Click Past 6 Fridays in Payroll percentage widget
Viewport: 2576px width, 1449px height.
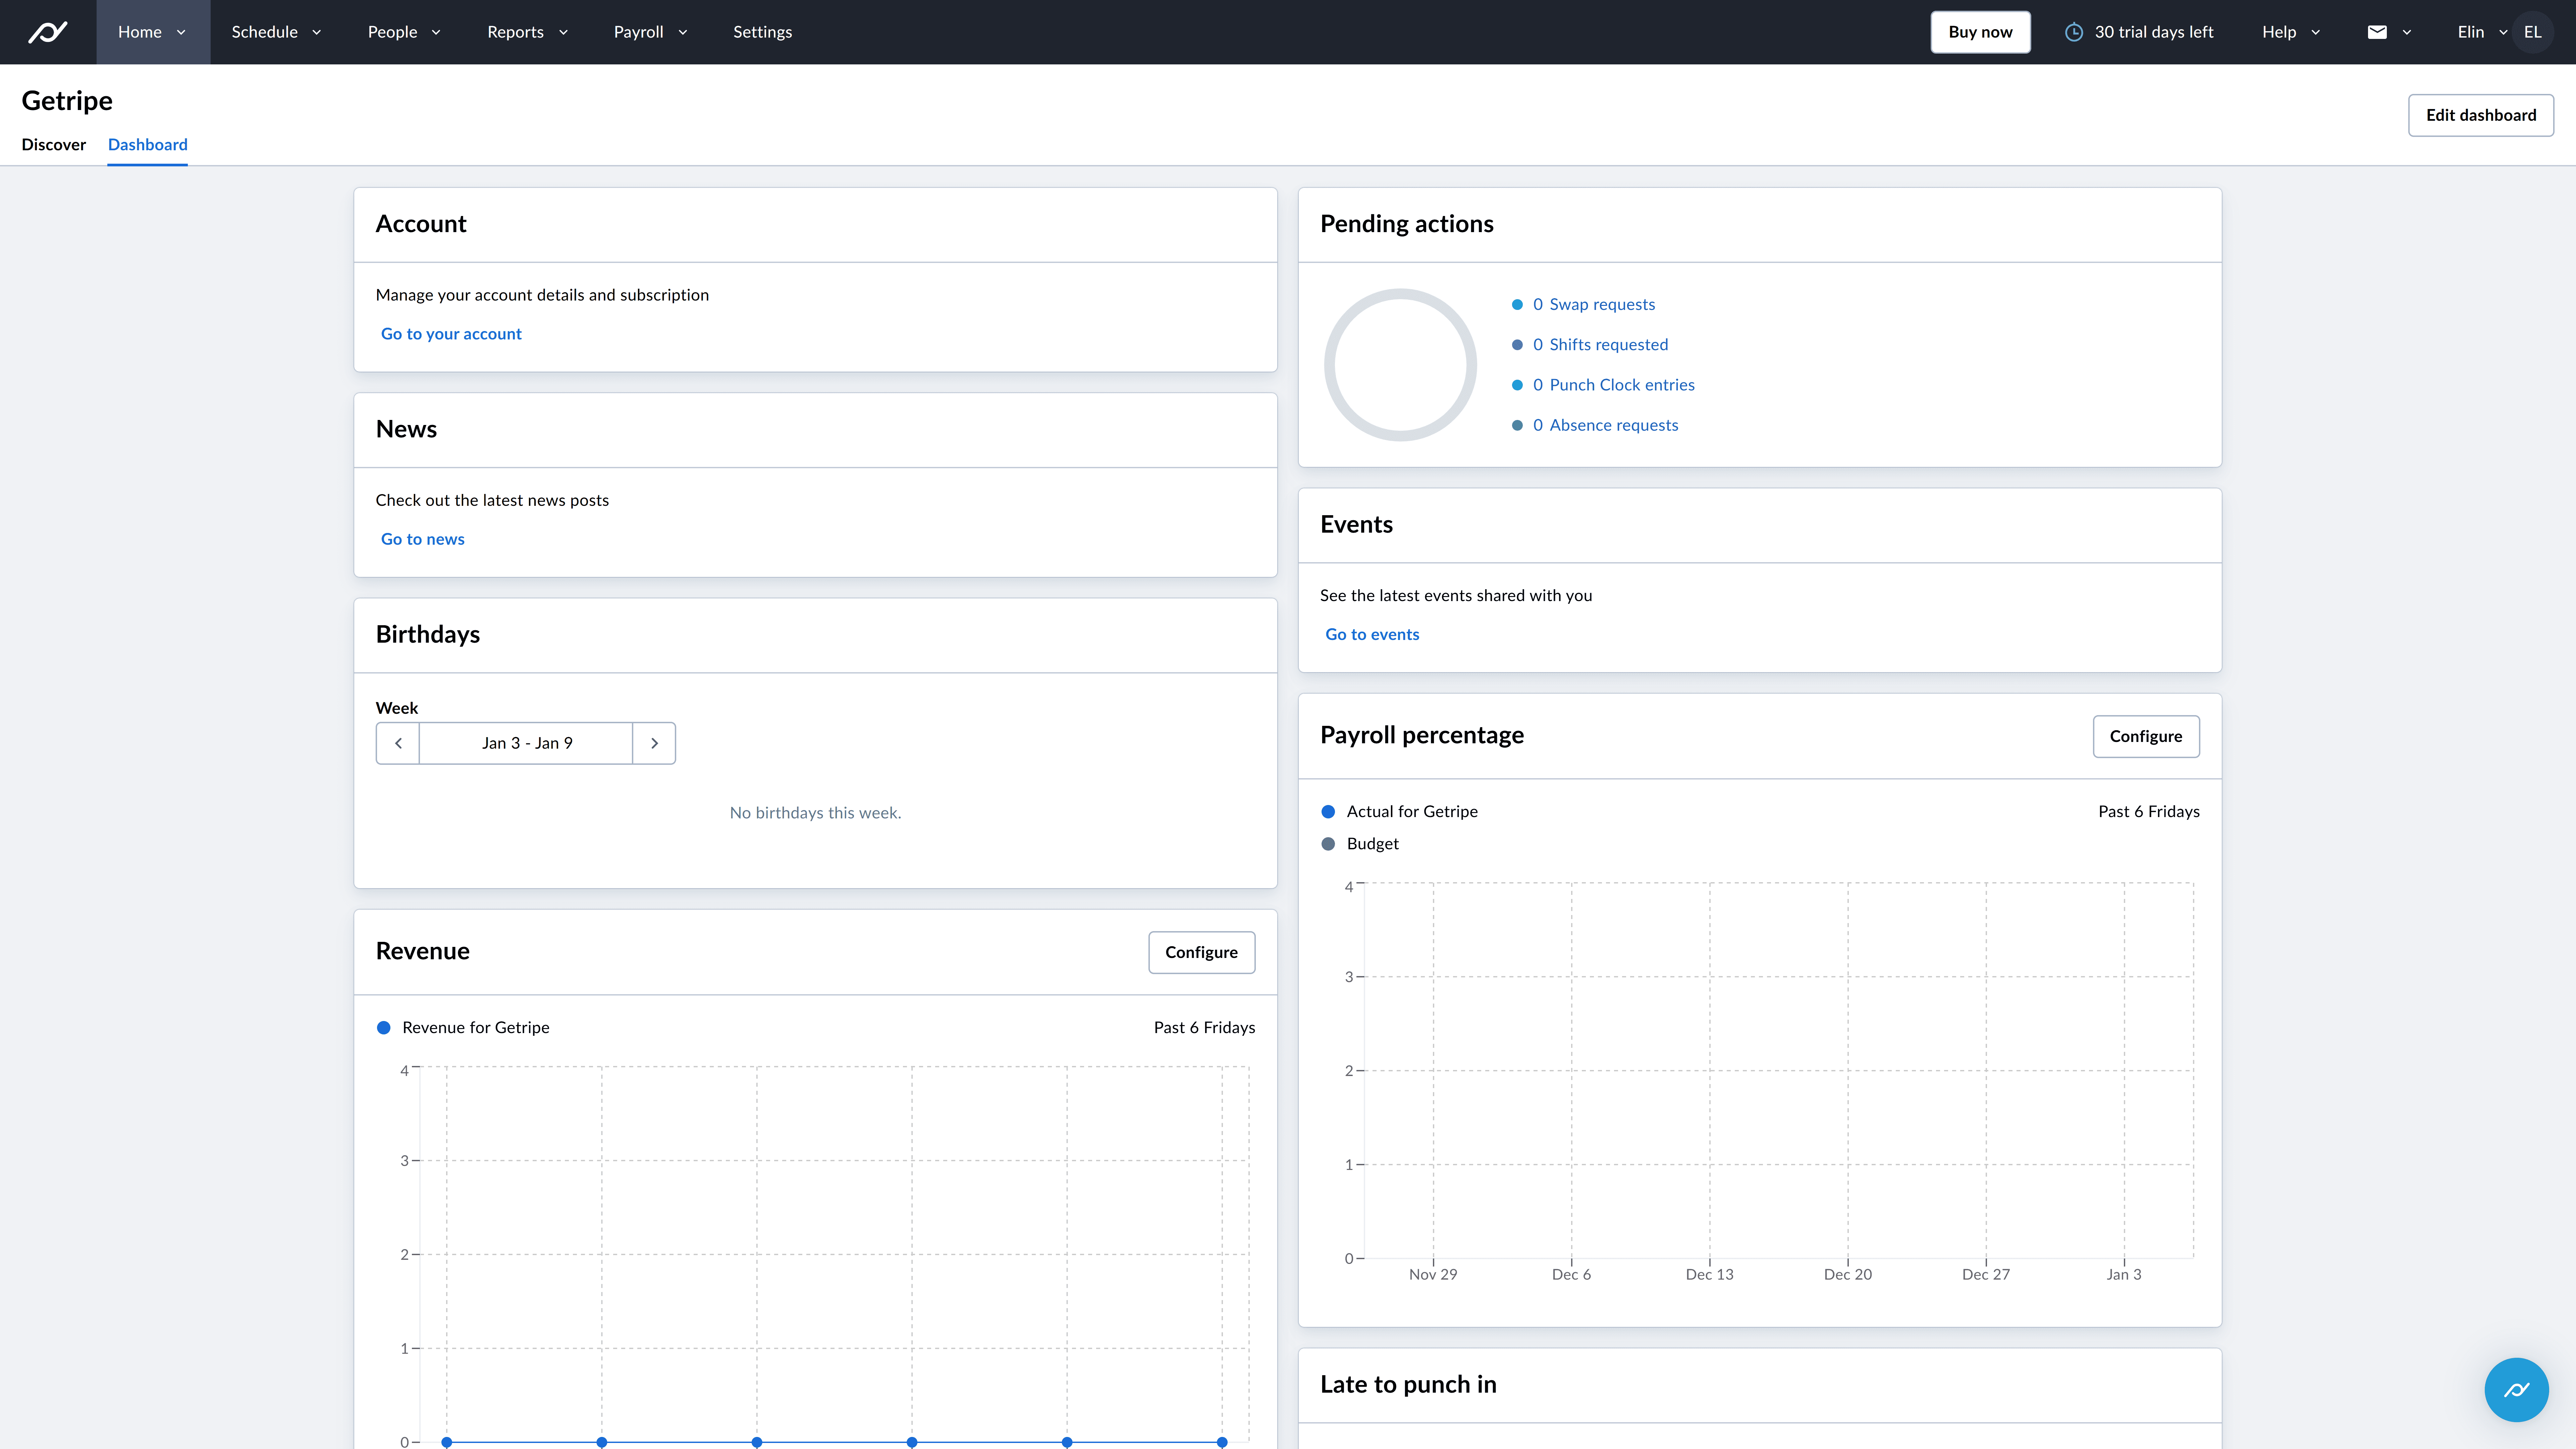coord(2149,812)
